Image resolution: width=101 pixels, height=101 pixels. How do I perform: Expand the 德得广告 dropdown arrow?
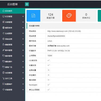click(23, 67)
